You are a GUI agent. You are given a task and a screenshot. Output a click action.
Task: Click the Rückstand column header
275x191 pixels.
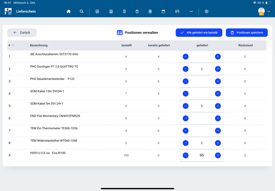(x=245, y=45)
